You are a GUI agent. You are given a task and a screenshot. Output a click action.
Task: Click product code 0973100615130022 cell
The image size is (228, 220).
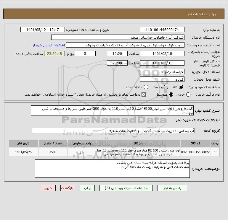[195, 152]
